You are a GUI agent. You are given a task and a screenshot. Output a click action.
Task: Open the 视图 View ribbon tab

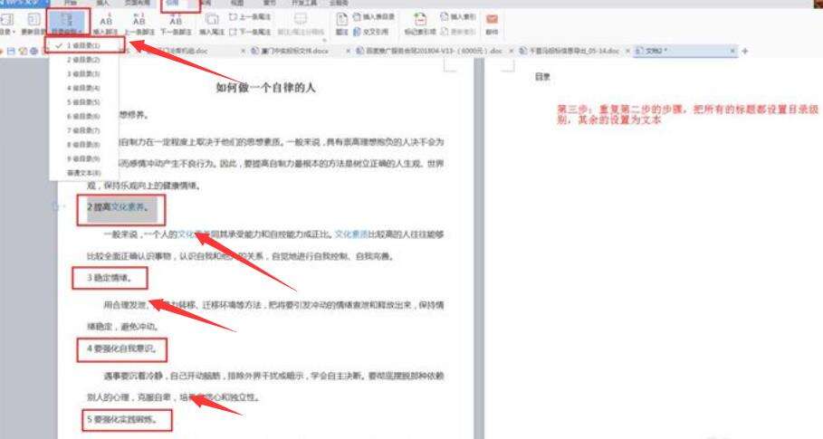[237, 3]
